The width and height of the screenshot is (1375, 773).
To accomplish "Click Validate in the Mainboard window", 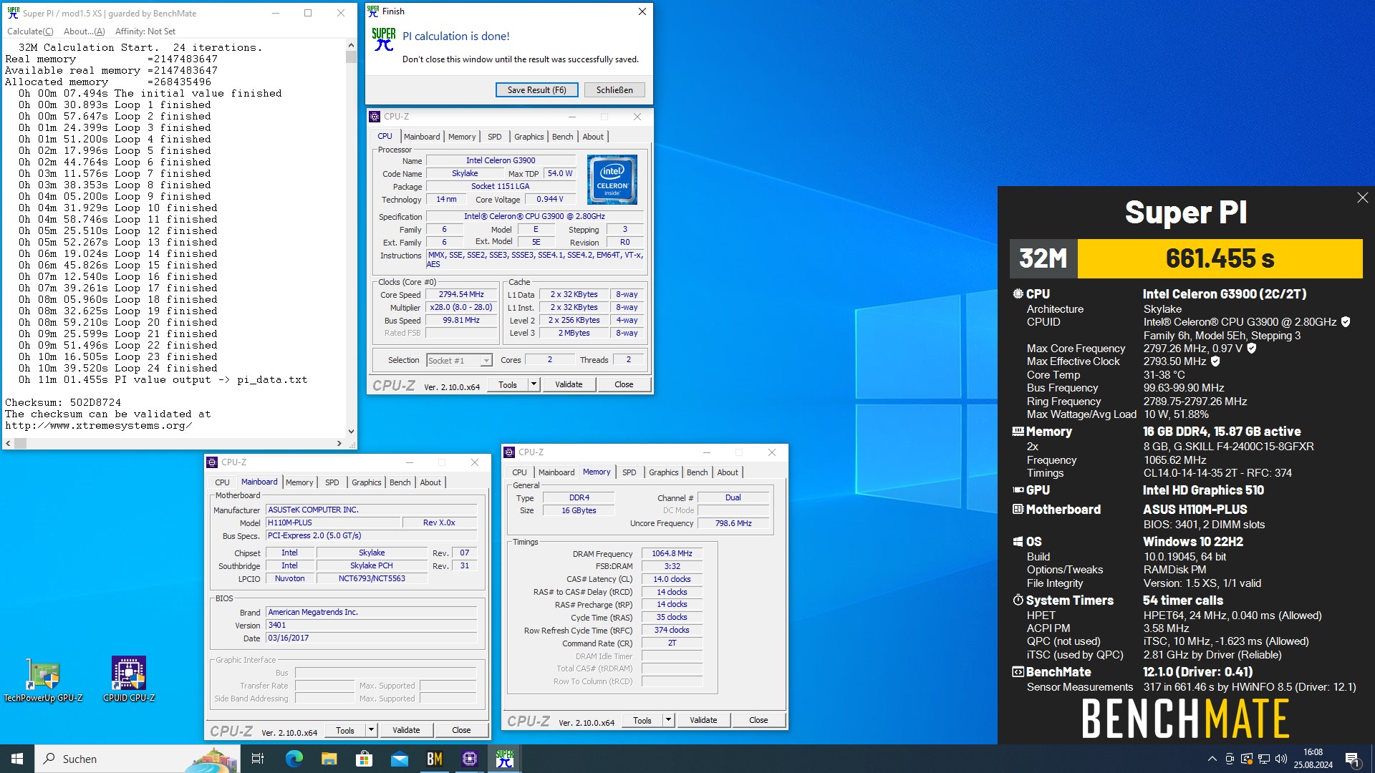I will [x=406, y=730].
